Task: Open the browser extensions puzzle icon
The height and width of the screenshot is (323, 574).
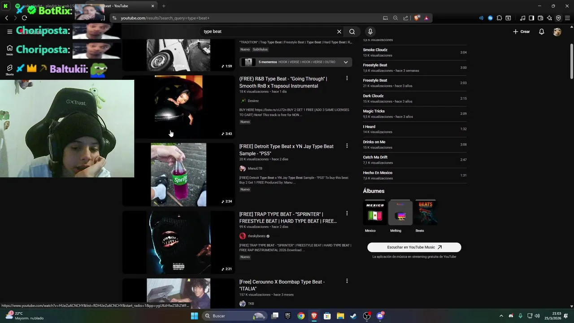Action: [499, 18]
